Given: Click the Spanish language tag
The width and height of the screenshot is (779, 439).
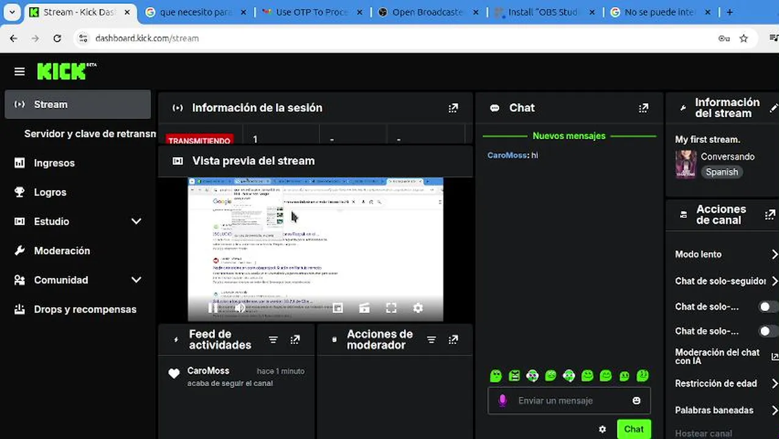Looking at the screenshot, I should 722,172.
